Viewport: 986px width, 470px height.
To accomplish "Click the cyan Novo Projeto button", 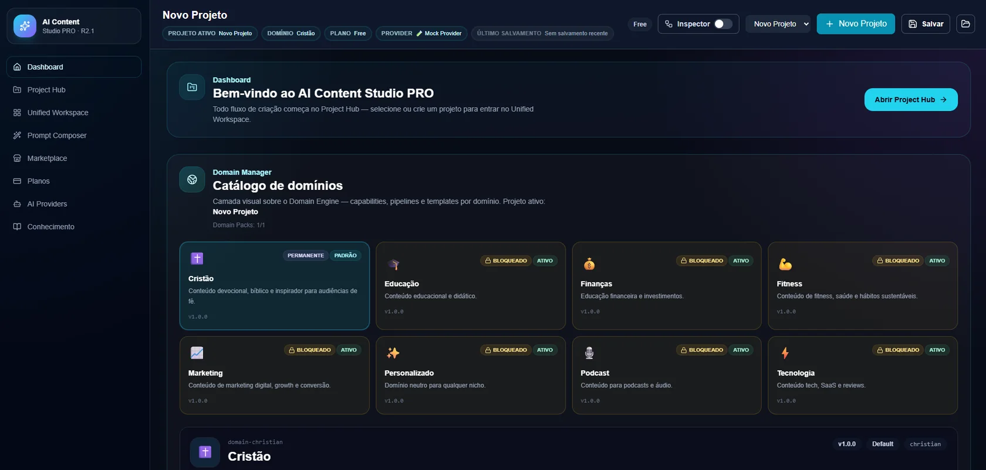I will (856, 24).
